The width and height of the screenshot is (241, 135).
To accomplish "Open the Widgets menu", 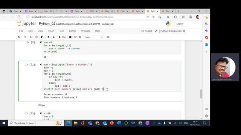I will (x=85, y=31).
